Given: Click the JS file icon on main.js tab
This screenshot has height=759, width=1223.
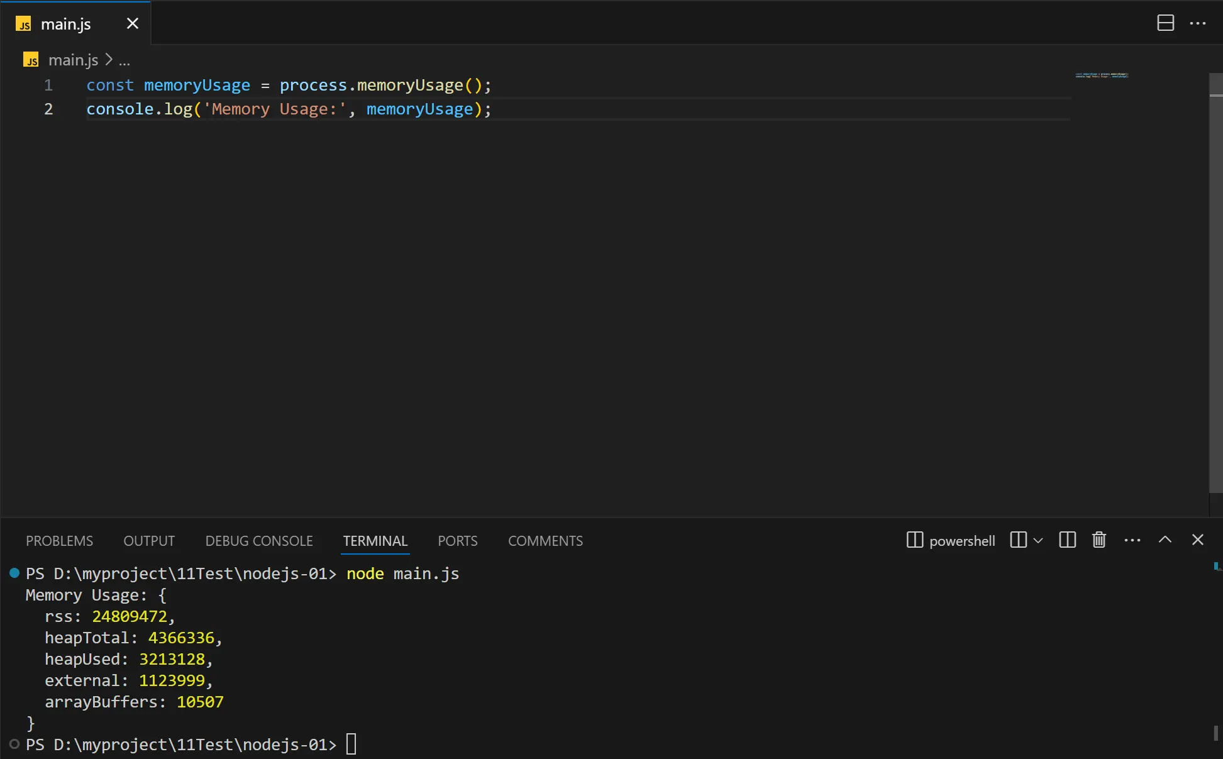Looking at the screenshot, I should pyautogui.click(x=23, y=24).
